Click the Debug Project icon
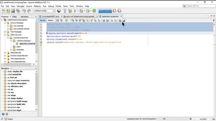 tap(81, 11)
